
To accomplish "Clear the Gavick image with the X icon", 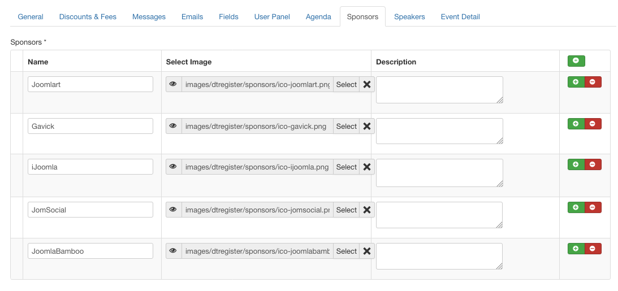I will [x=367, y=126].
